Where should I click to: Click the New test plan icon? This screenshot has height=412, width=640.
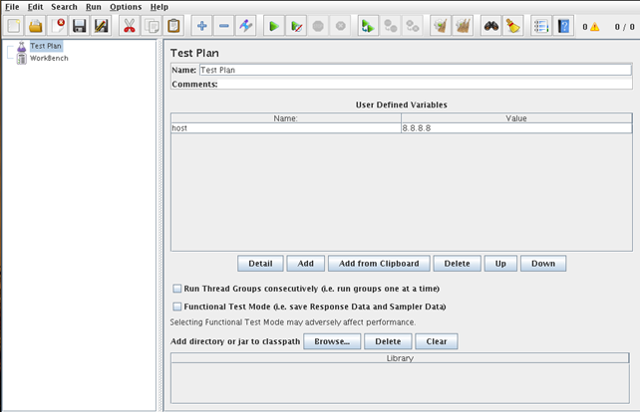pyautogui.click(x=14, y=26)
